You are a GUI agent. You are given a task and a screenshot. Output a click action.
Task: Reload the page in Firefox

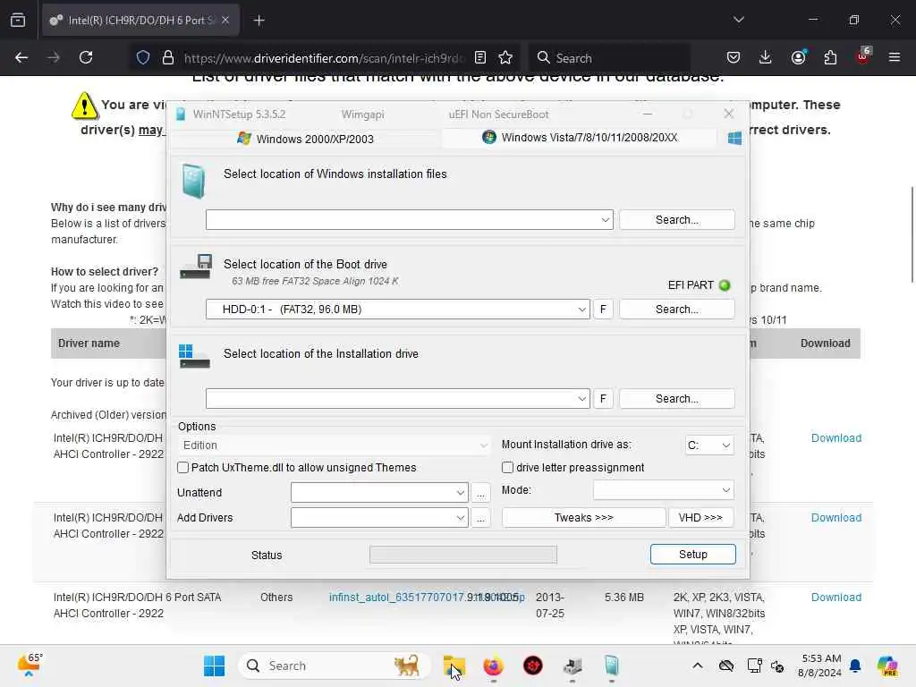coord(86,57)
